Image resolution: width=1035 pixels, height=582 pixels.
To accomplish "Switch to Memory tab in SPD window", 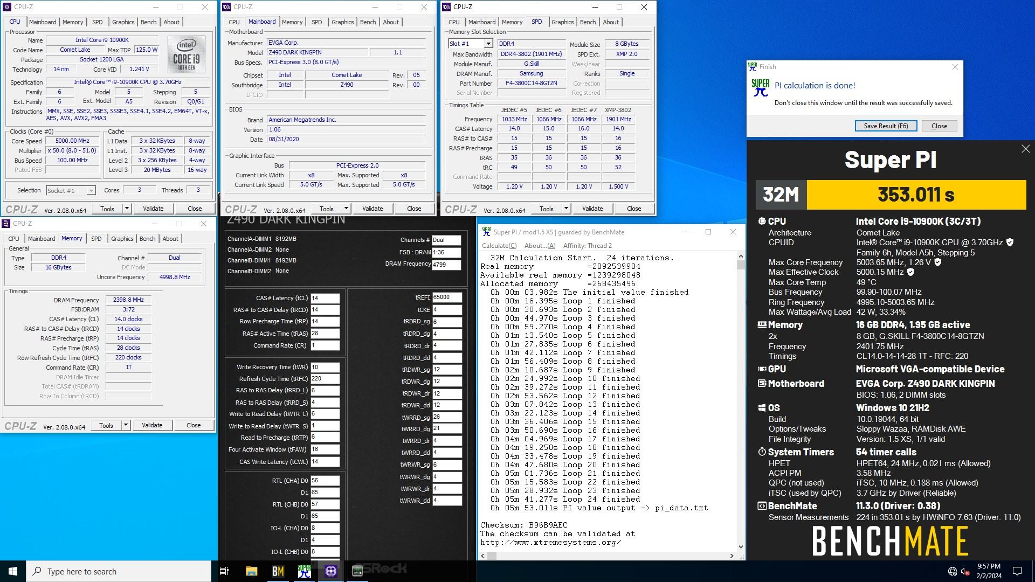I will coord(512,22).
